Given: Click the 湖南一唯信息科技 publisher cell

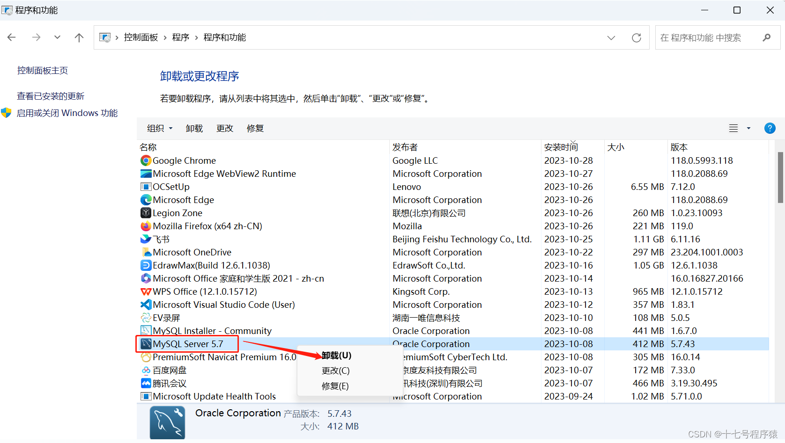Looking at the screenshot, I should pos(426,318).
